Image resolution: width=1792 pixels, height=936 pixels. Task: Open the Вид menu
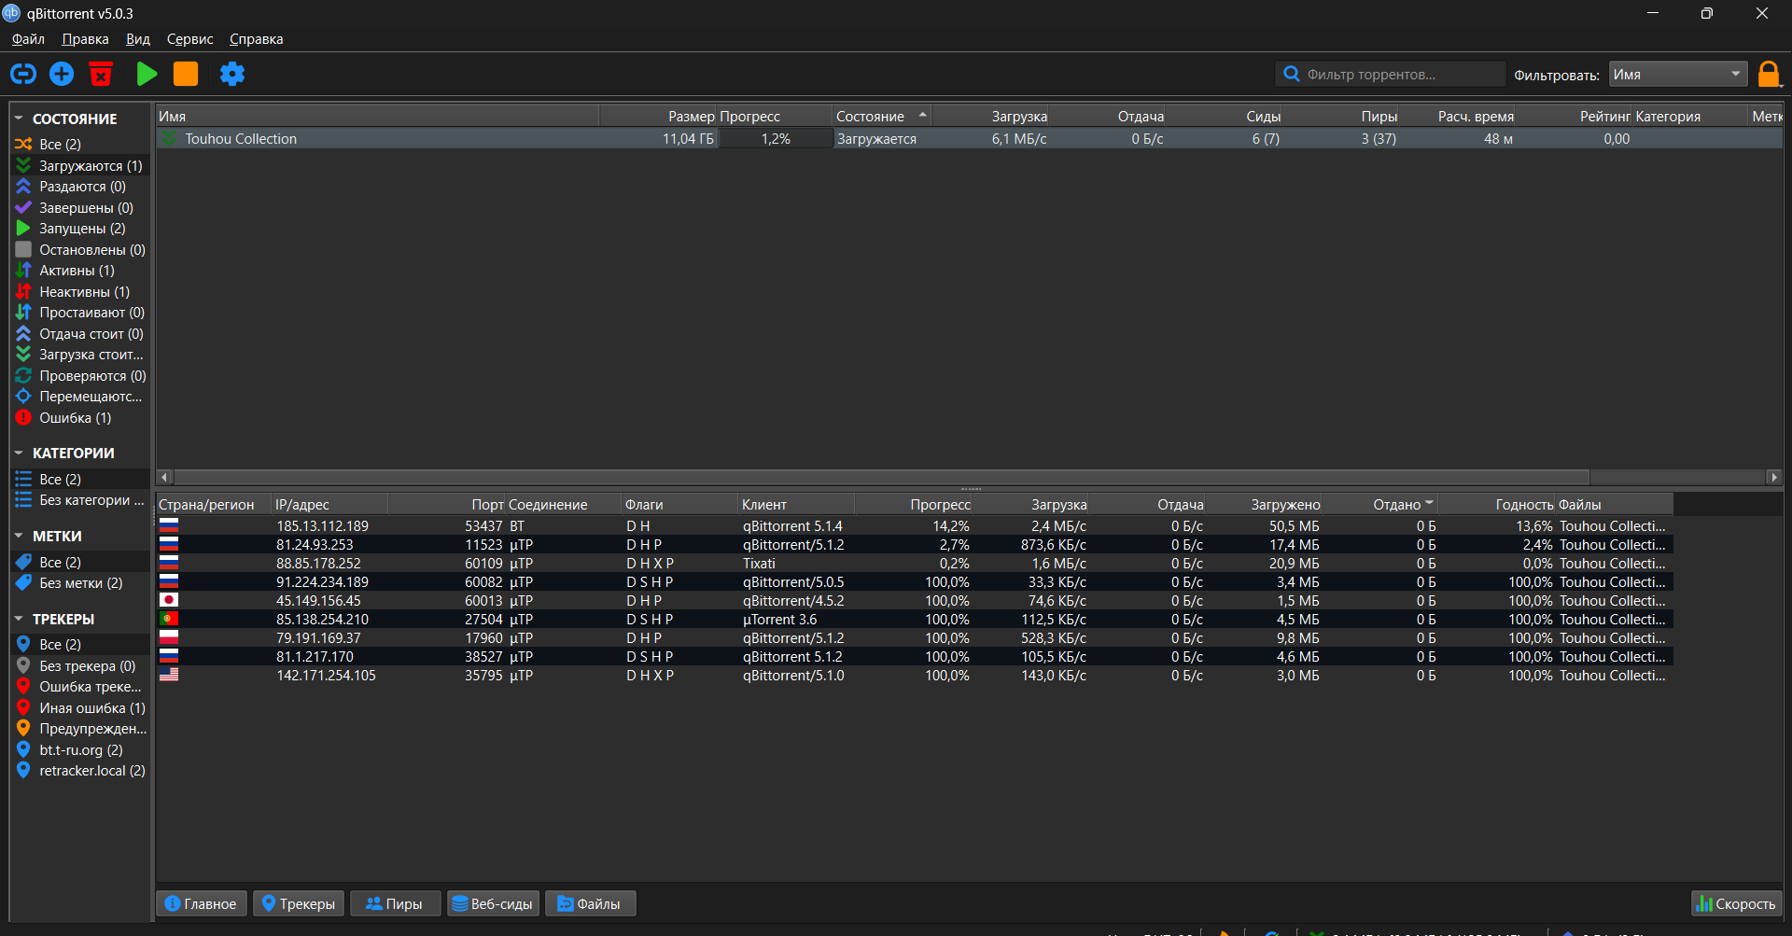pyautogui.click(x=138, y=39)
